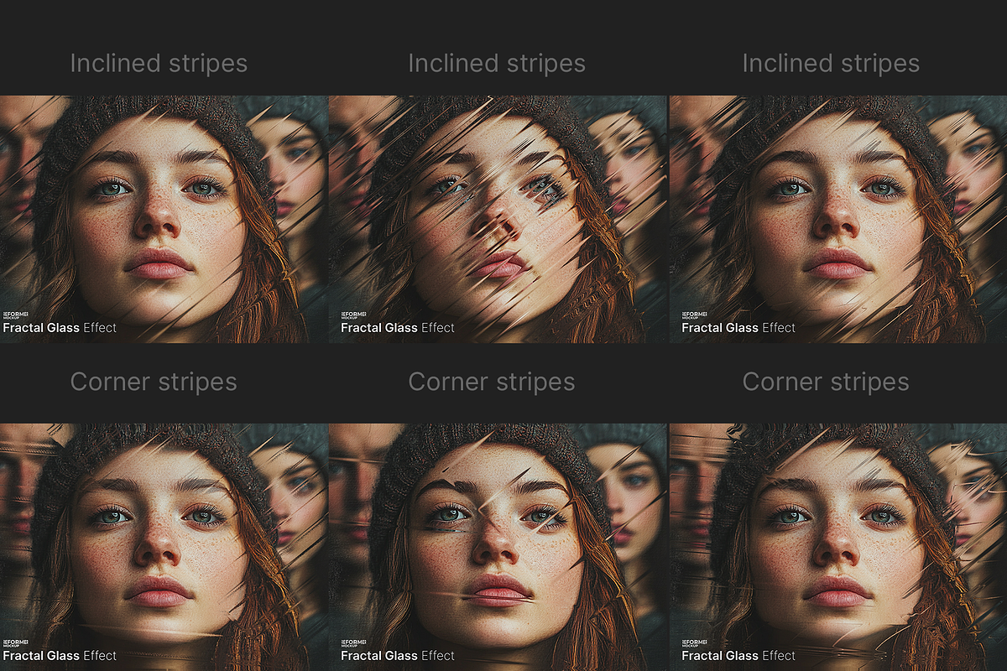Click the small brand logo on second Inclined preview
Image resolution: width=1007 pixels, height=671 pixels.
(x=353, y=315)
